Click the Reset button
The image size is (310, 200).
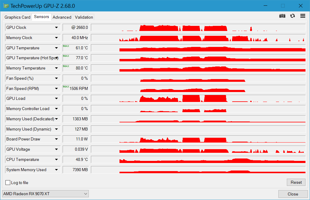pyautogui.click(x=296, y=182)
